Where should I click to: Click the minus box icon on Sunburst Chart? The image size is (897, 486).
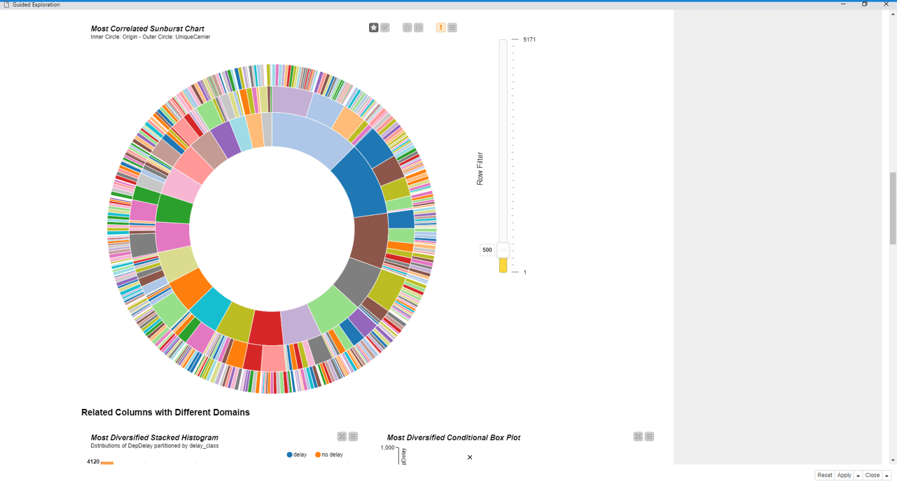[419, 27]
